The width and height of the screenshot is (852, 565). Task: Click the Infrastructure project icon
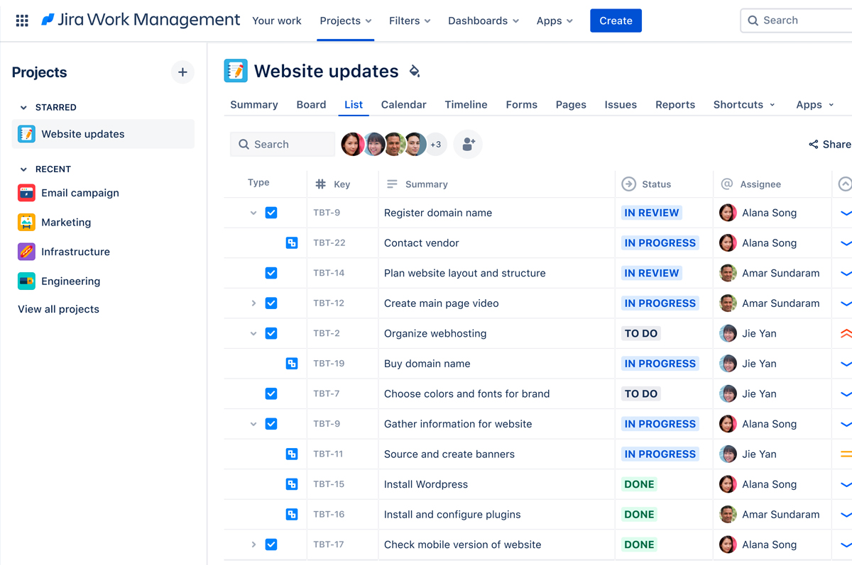point(26,252)
